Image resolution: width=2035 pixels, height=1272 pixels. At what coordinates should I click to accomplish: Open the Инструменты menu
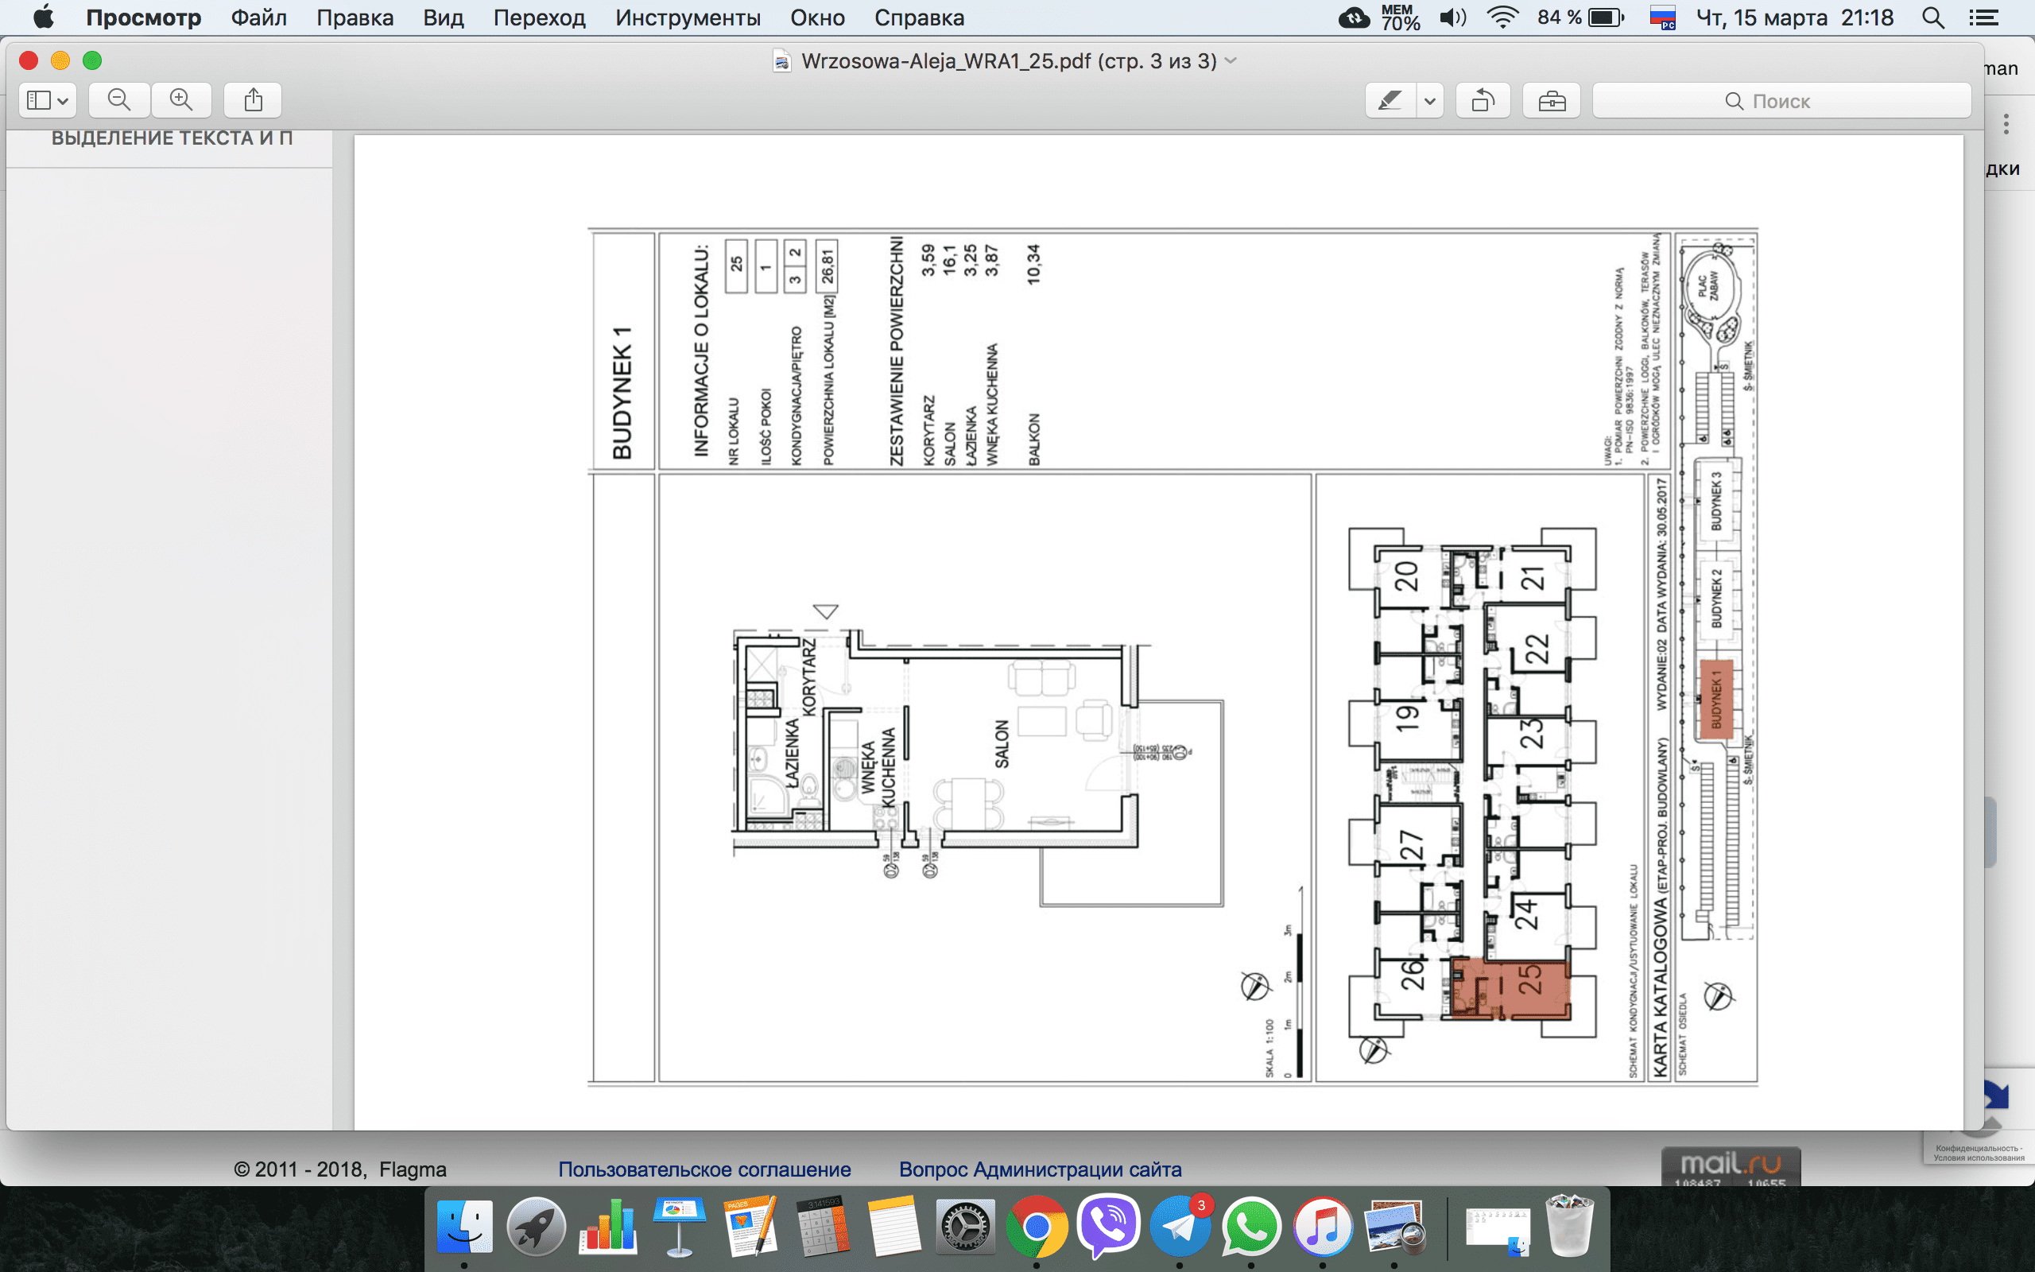point(687,17)
